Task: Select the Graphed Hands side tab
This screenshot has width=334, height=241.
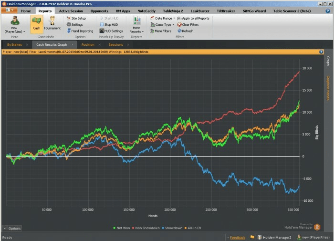Action: coord(328,88)
